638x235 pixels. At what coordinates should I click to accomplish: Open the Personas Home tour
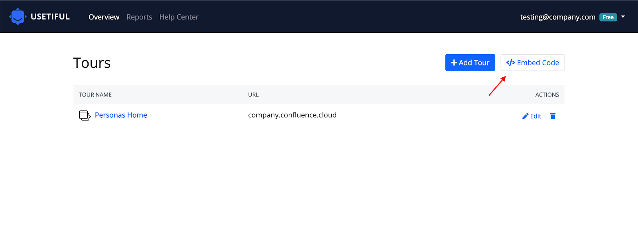pos(121,115)
